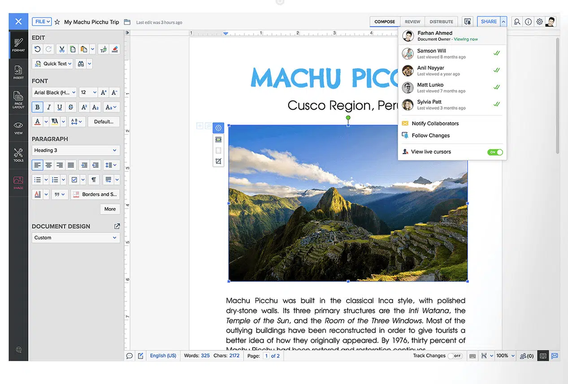The width and height of the screenshot is (568, 384).
Task: Click the Find binoculars icon
Action: tap(81, 64)
